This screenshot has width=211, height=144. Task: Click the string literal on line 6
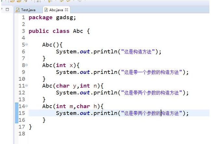point(139,51)
